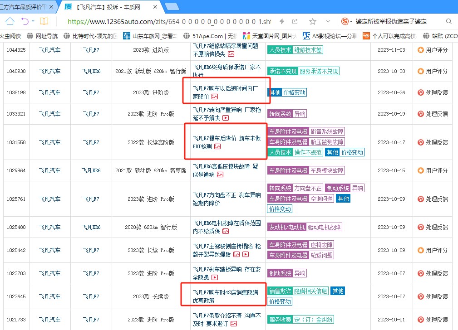Open the reading mode book icon
458x330 pixels.
click(x=44, y=21)
